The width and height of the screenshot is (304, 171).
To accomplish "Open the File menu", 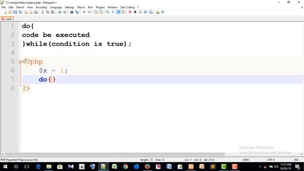I will pyautogui.click(x=3, y=8).
